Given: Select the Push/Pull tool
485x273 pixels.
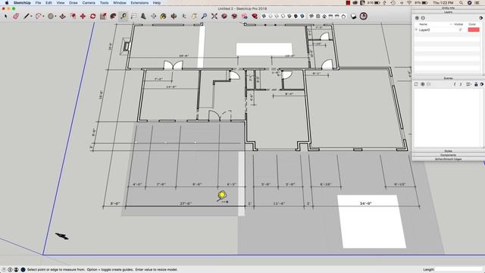Looking at the screenshot, I should pyautogui.click(x=62, y=16).
